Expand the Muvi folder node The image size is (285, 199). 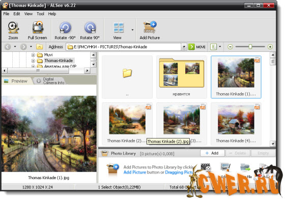point(33,54)
